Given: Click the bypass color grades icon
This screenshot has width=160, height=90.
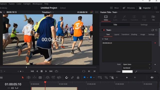Looking at the screenshot, I should pyautogui.click(x=92, y=12).
